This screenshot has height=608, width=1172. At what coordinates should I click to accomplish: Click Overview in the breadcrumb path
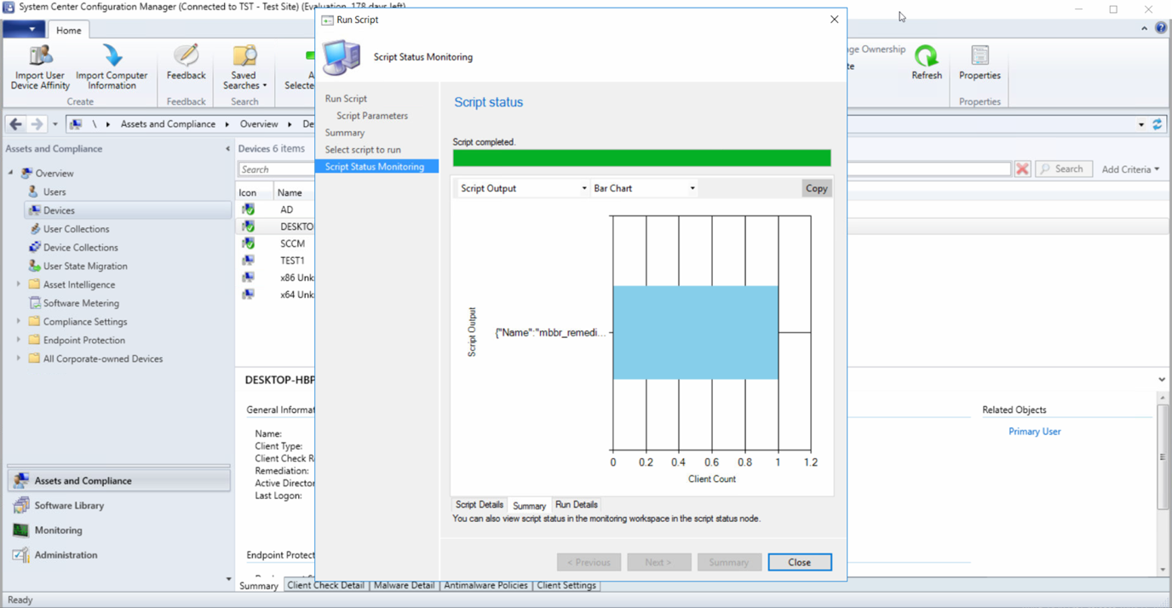[259, 124]
